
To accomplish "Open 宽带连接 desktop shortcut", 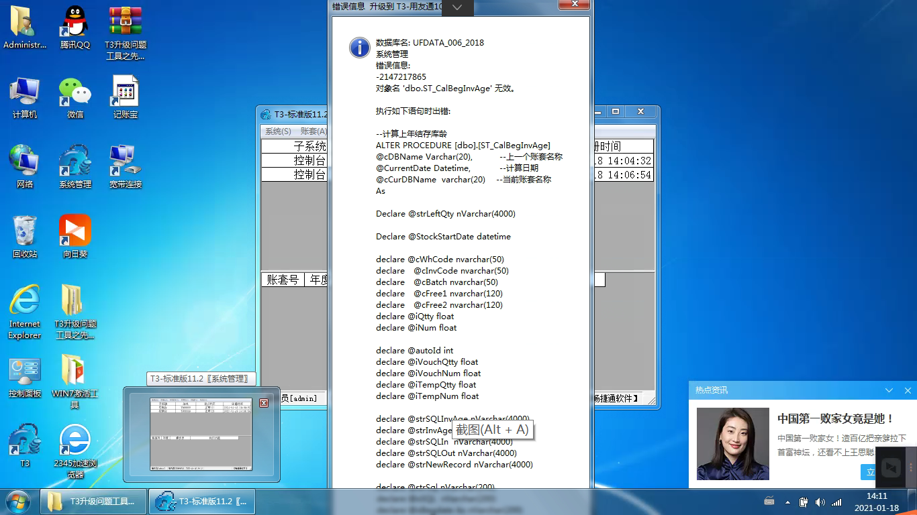I will coord(126,168).
